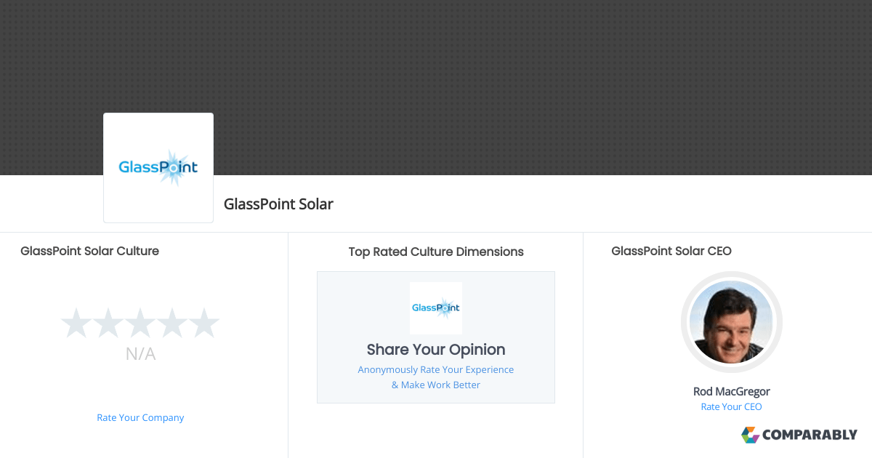Click the middle star of the rating
This screenshot has height=458, width=872.
click(x=140, y=322)
